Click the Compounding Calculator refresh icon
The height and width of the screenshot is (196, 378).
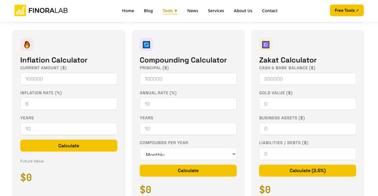click(146, 44)
